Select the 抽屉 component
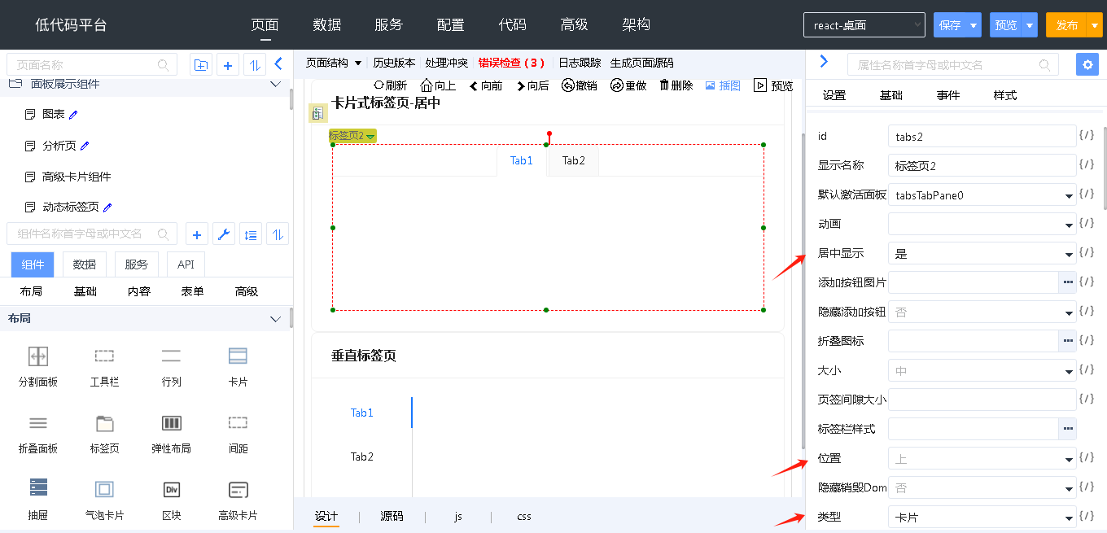 [38, 500]
